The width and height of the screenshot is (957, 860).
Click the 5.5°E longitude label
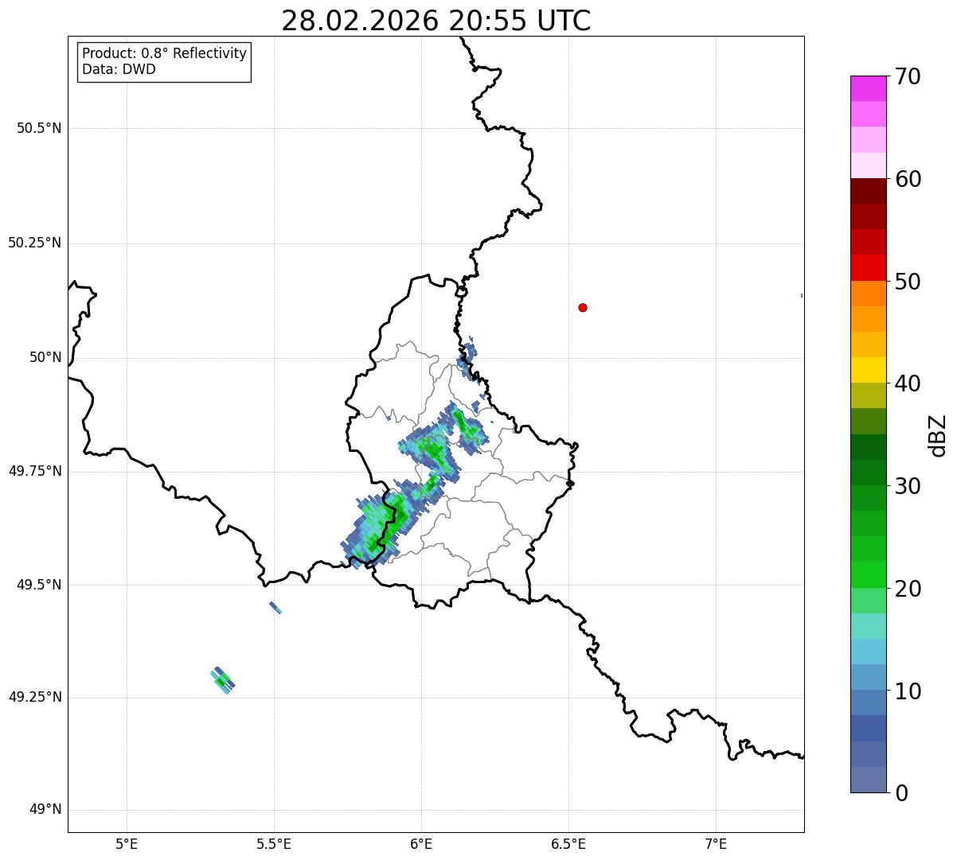tap(274, 843)
